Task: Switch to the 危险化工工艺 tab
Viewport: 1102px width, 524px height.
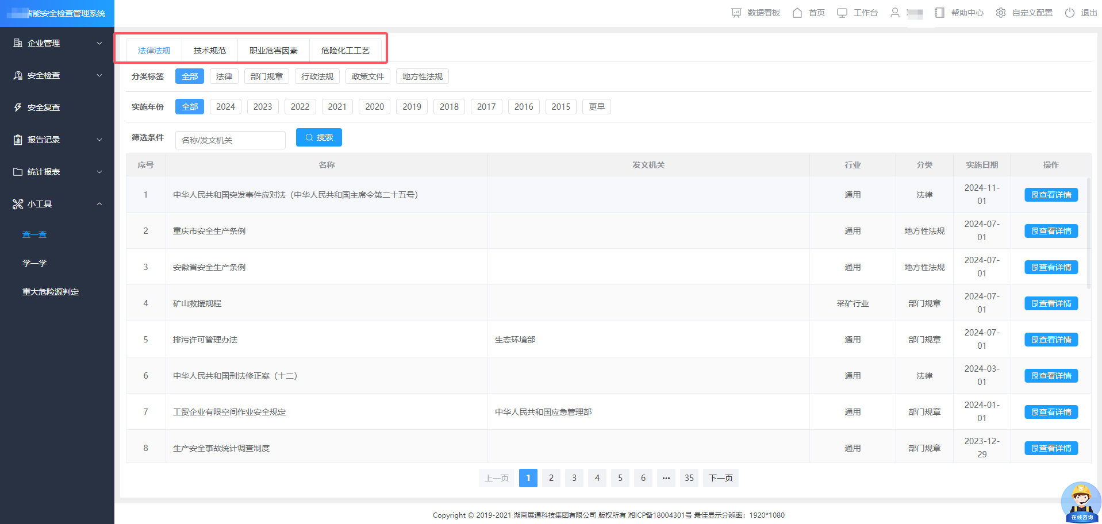Action: 345,51
